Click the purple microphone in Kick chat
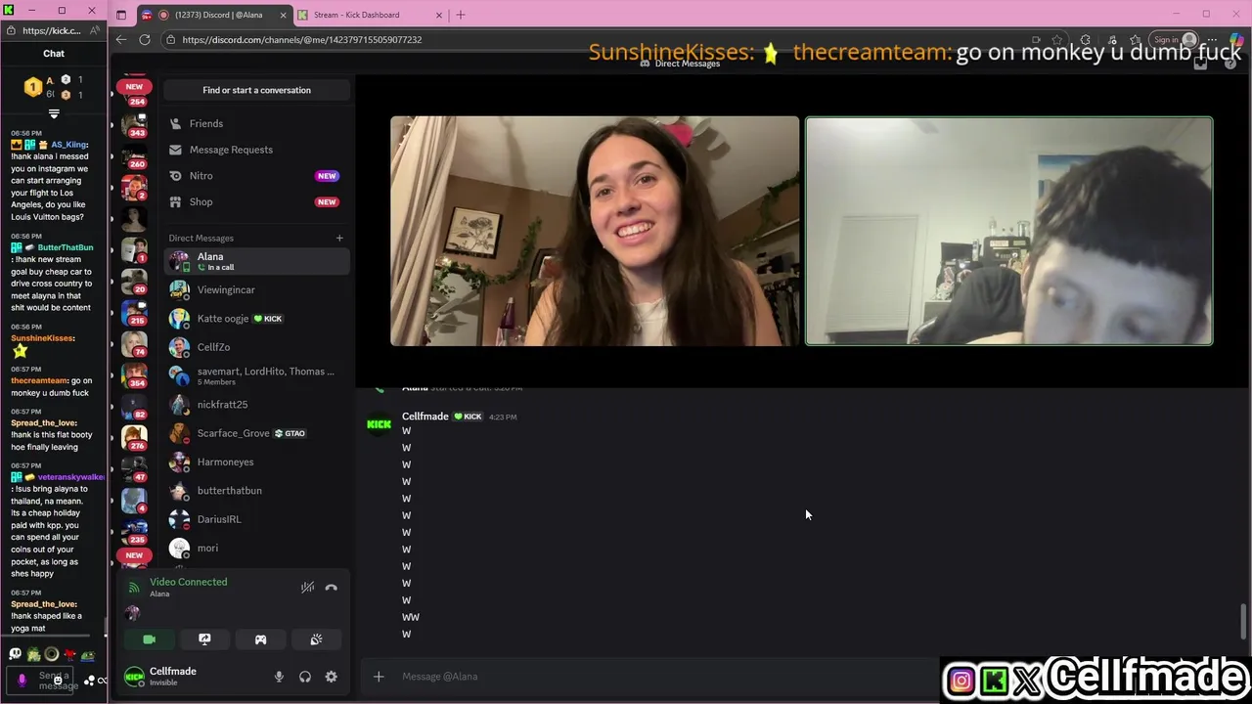This screenshot has height=704, width=1252. coord(22,680)
